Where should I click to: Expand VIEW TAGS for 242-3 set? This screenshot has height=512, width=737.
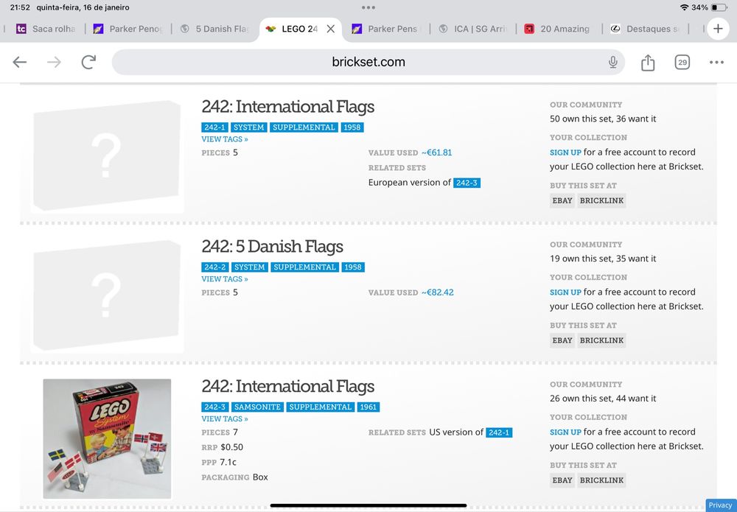coord(225,418)
